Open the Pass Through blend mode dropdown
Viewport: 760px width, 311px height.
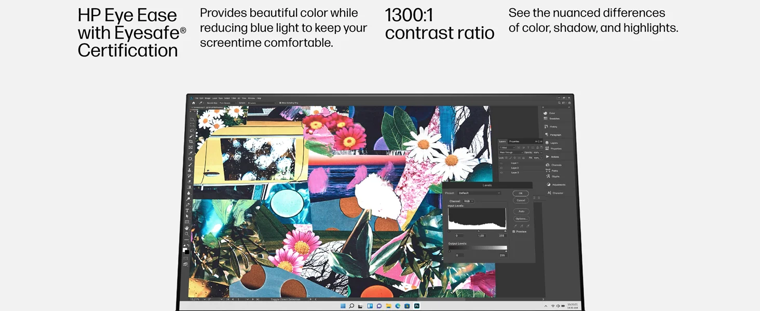[511, 152]
